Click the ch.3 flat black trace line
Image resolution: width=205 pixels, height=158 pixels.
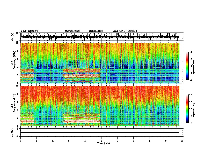click(x=100, y=132)
